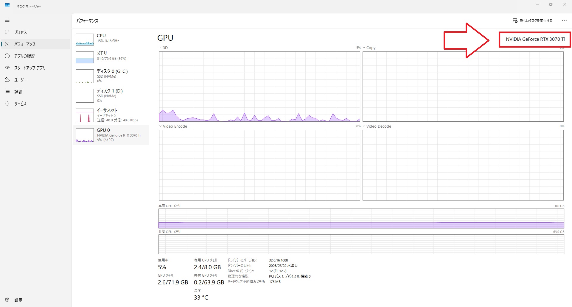Click the 175 MB reserved memory value

click(275, 282)
